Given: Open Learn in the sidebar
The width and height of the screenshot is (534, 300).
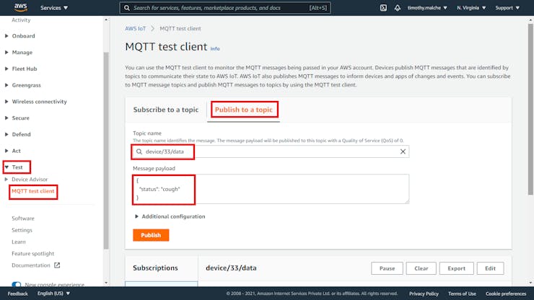Looking at the screenshot, I should [18, 242].
